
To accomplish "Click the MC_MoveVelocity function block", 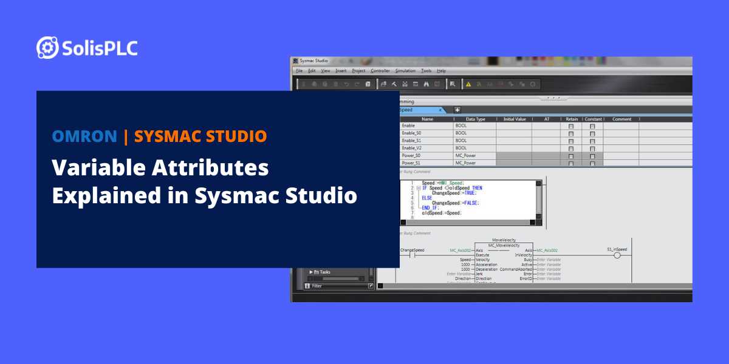I will (x=502, y=262).
